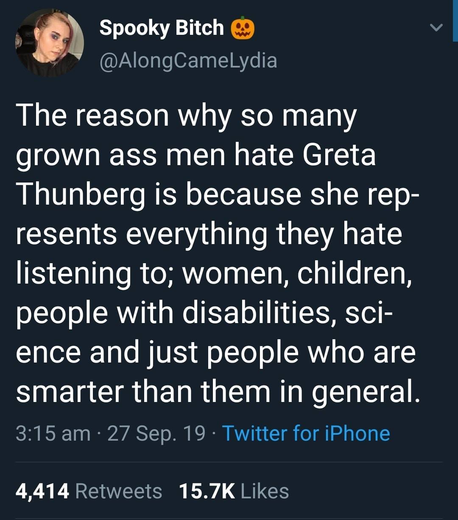Image resolution: width=458 pixels, height=520 pixels.
Task: Click the Likes label
Action: (x=265, y=491)
